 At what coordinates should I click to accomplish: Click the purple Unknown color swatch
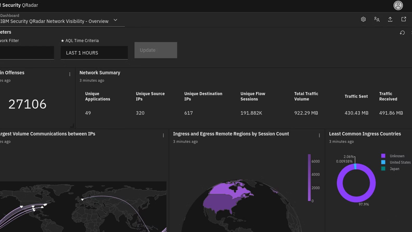(x=383, y=156)
